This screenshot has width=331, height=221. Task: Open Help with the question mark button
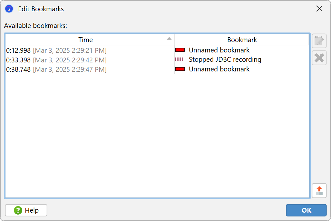pos(26,210)
